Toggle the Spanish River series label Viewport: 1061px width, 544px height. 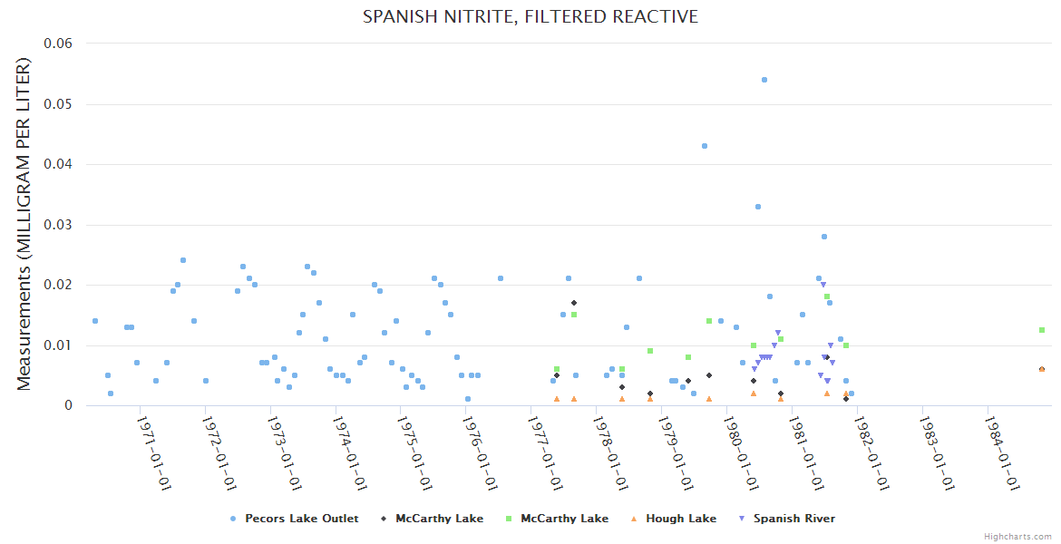(x=793, y=519)
